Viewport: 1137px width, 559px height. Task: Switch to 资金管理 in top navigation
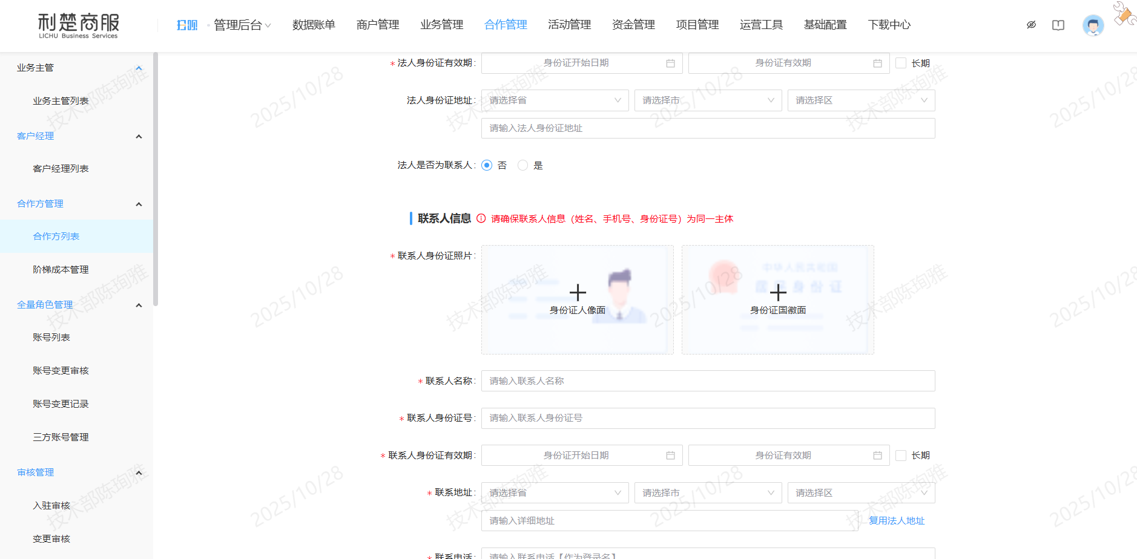pos(633,25)
